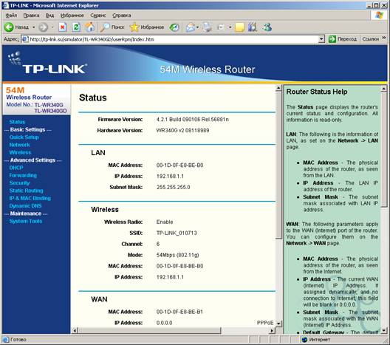Click the Готово page icon in status bar

coord(5,340)
